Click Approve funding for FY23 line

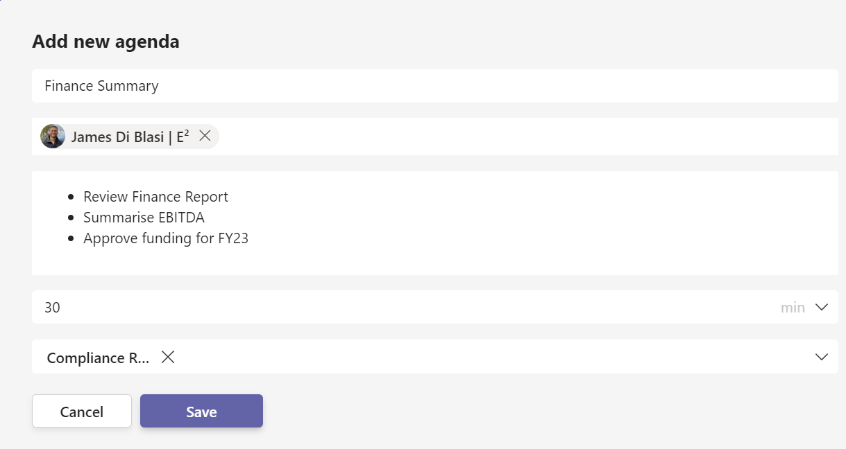tap(166, 238)
